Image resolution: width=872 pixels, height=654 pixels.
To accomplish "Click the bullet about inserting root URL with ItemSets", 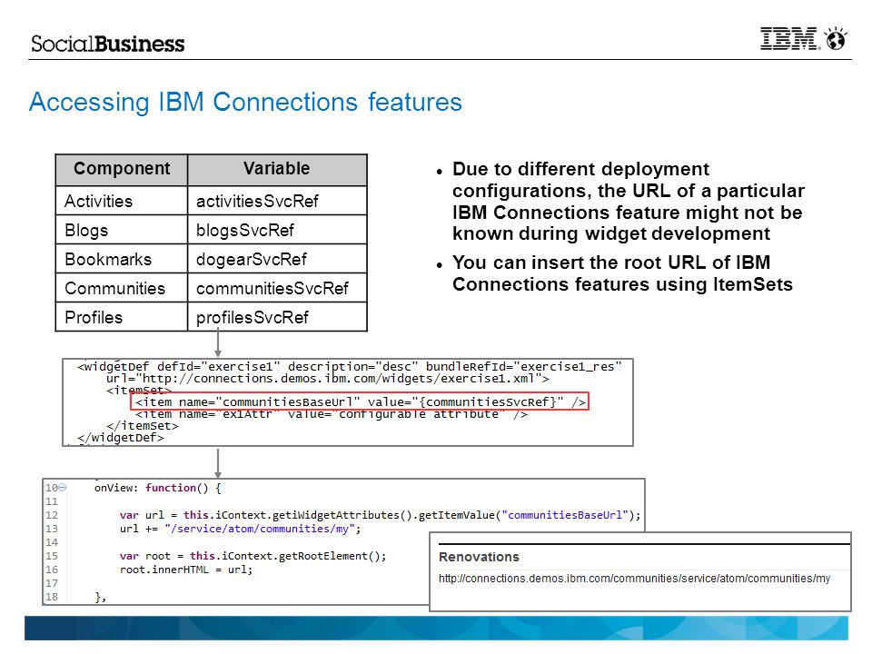I will click(622, 273).
